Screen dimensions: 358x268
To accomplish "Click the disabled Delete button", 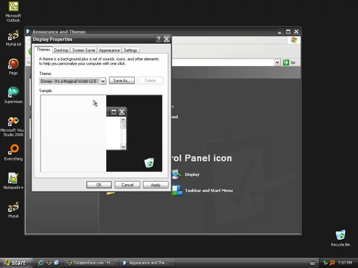I will tap(150, 81).
